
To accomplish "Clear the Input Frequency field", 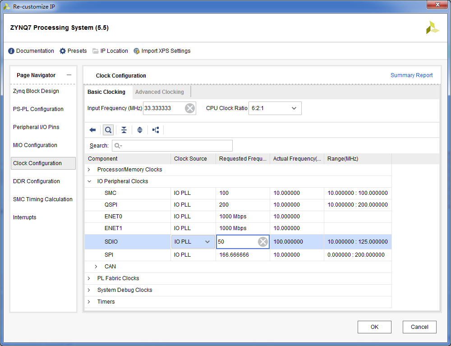I will 190,108.
